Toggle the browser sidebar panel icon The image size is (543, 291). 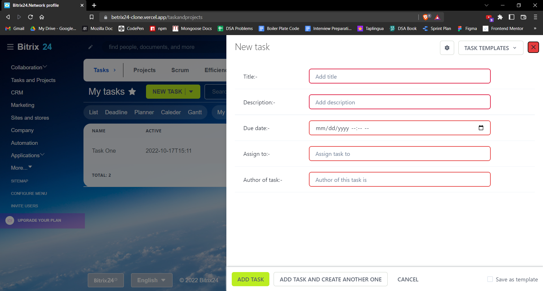(512, 17)
